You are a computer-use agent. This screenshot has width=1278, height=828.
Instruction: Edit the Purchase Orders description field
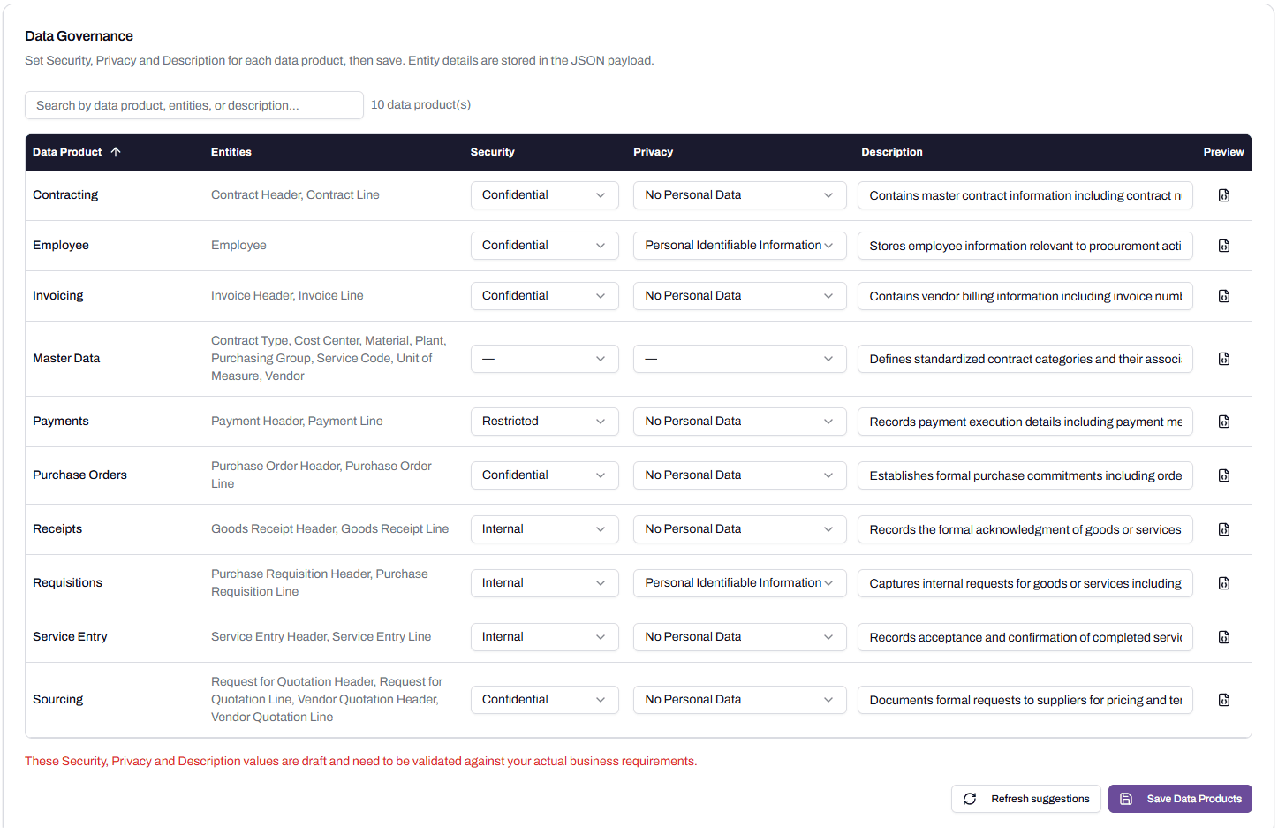tap(1025, 475)
